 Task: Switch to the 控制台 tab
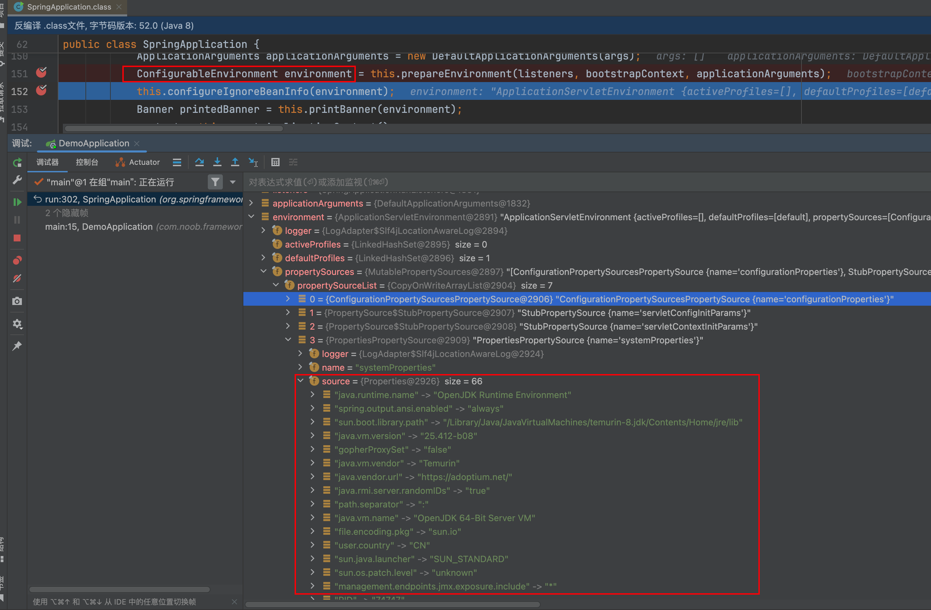87,162
